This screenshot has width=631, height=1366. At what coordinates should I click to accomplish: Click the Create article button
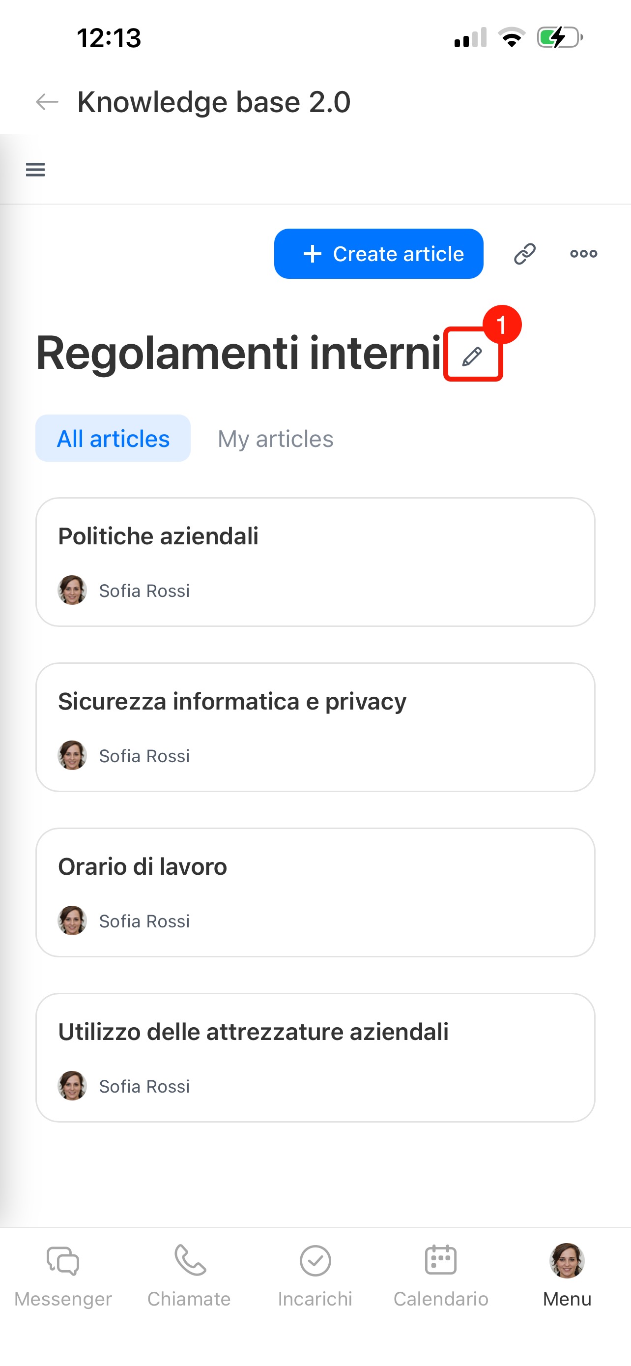[378, 254]
